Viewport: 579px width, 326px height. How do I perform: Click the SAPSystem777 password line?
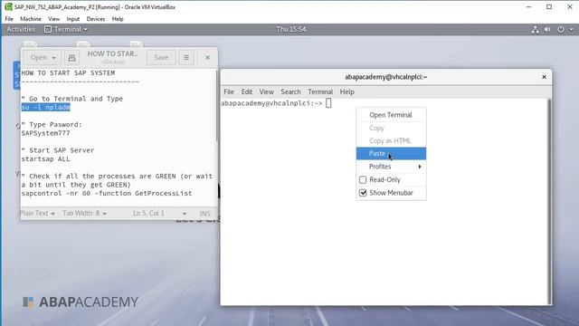pyautogui.click(x=45, y=133)
